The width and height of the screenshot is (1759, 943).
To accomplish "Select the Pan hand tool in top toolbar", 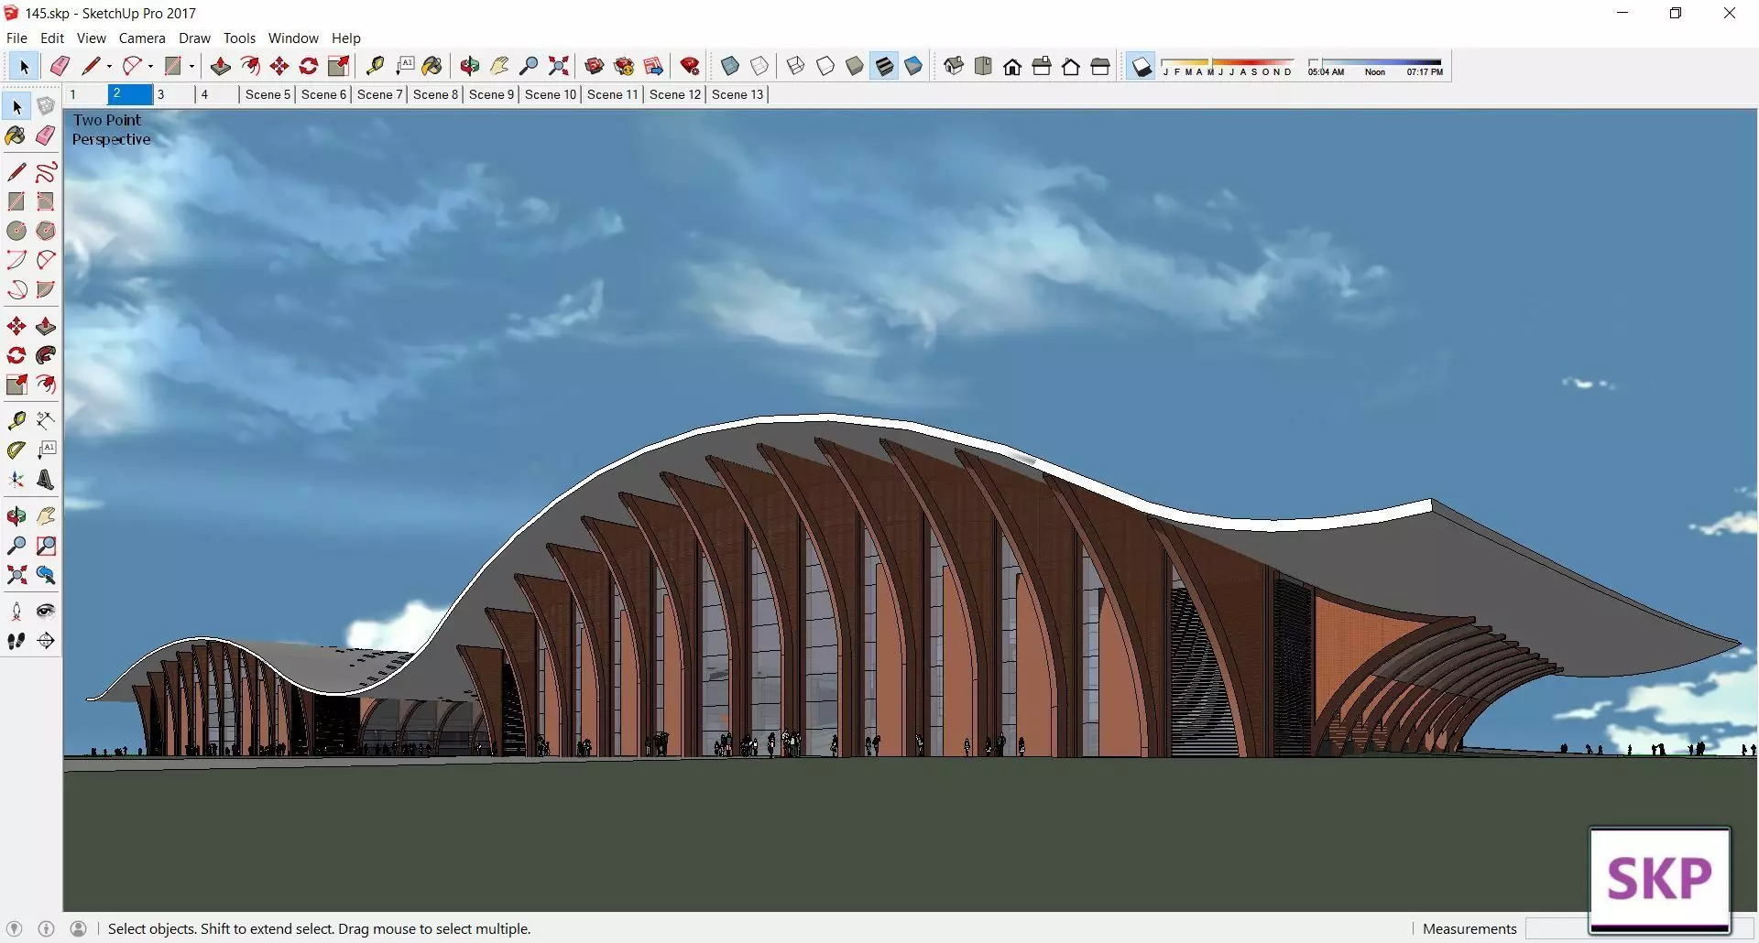I will tap(499, 66).
